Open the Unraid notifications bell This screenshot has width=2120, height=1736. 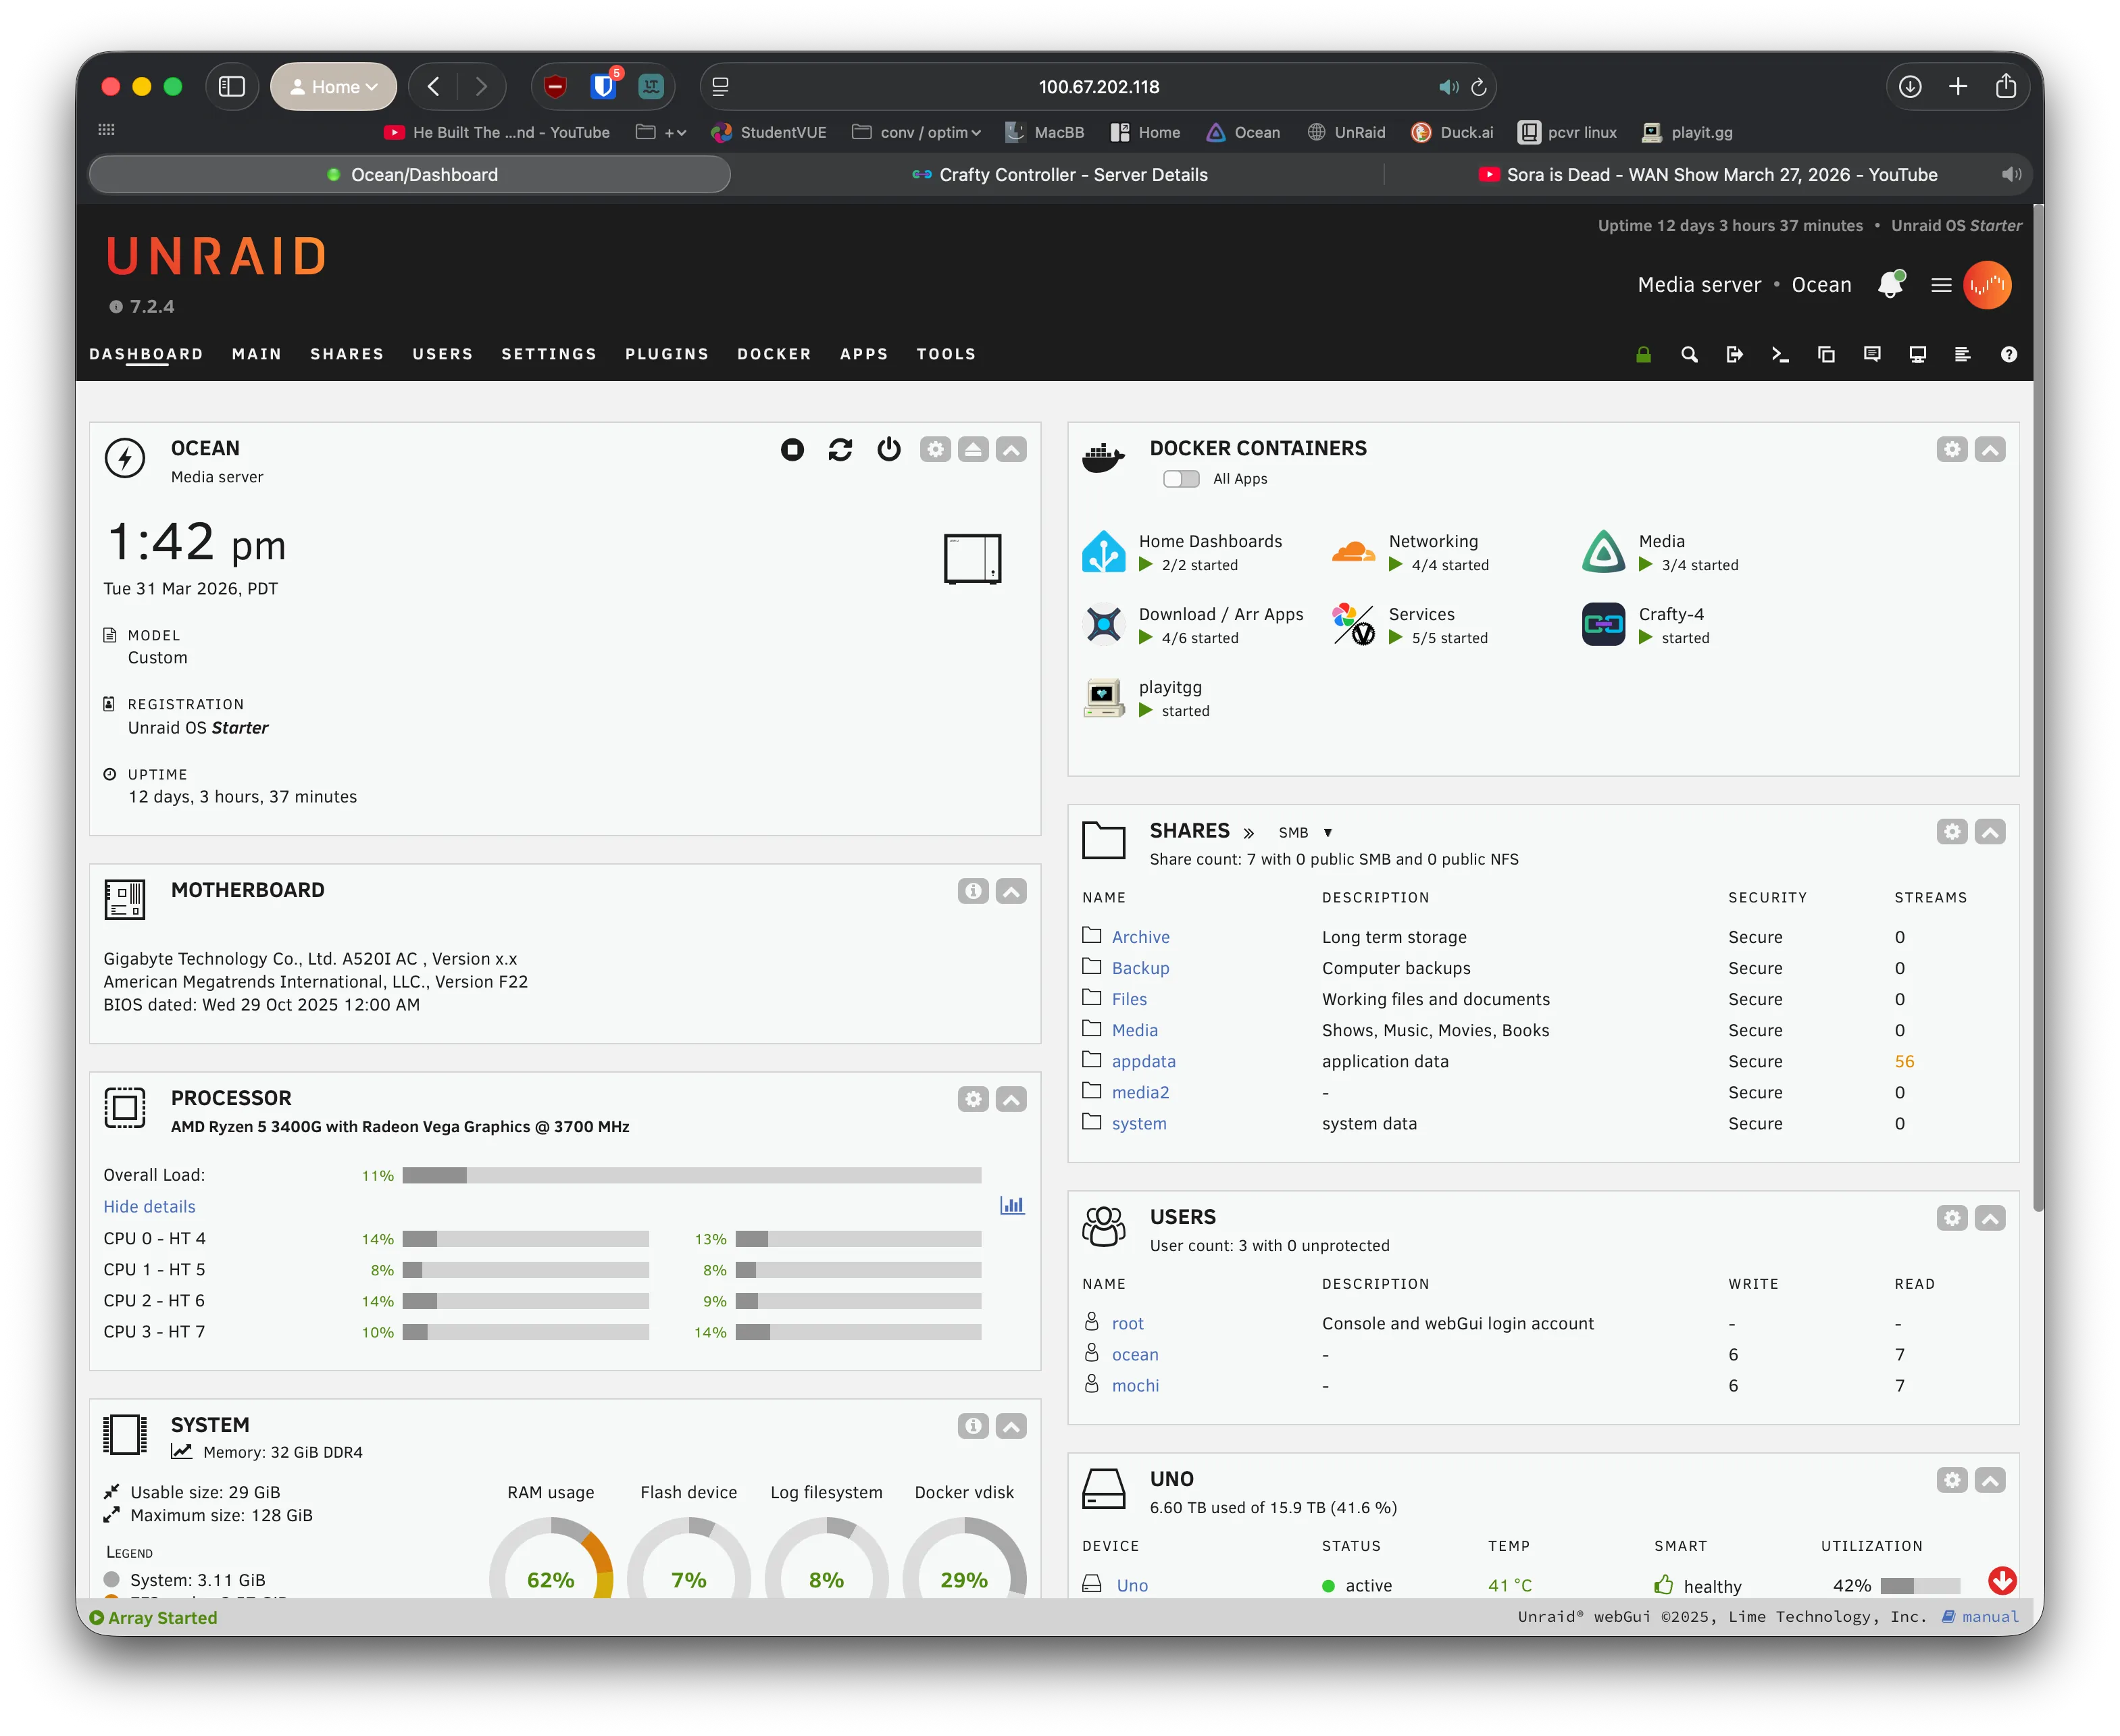(1890, 285)
